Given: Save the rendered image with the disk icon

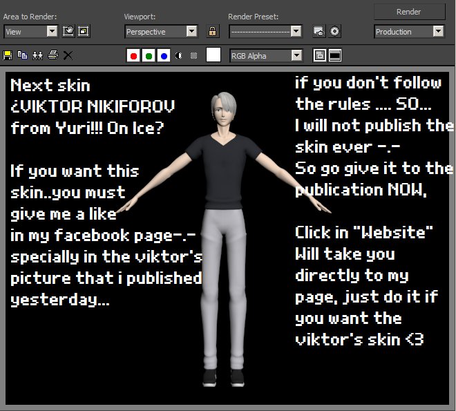Looking at the screenshot, I should [x=8, y=55].
